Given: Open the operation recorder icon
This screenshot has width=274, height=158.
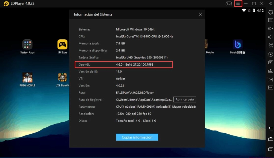Looking at the screenshot, I should click(x=271, y=54).
